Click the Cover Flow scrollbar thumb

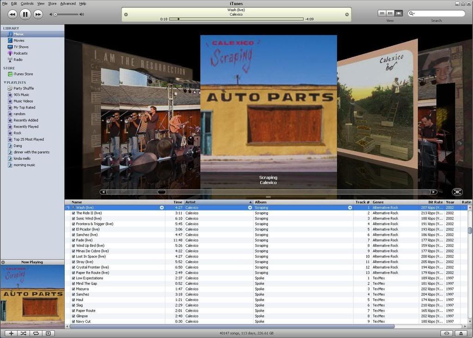pos(162,192)
